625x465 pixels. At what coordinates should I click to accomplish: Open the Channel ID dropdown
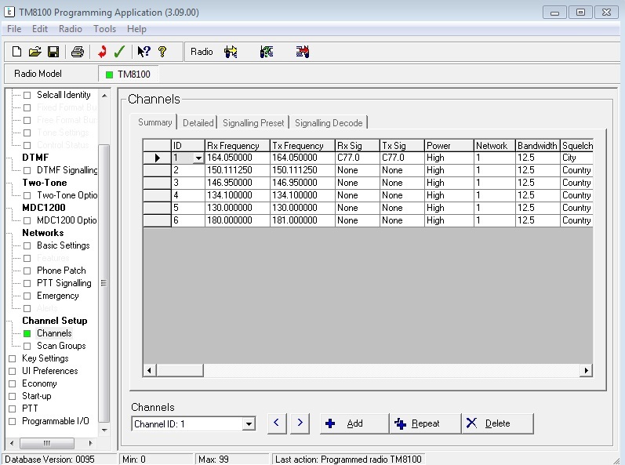click(x=249, y=424)
